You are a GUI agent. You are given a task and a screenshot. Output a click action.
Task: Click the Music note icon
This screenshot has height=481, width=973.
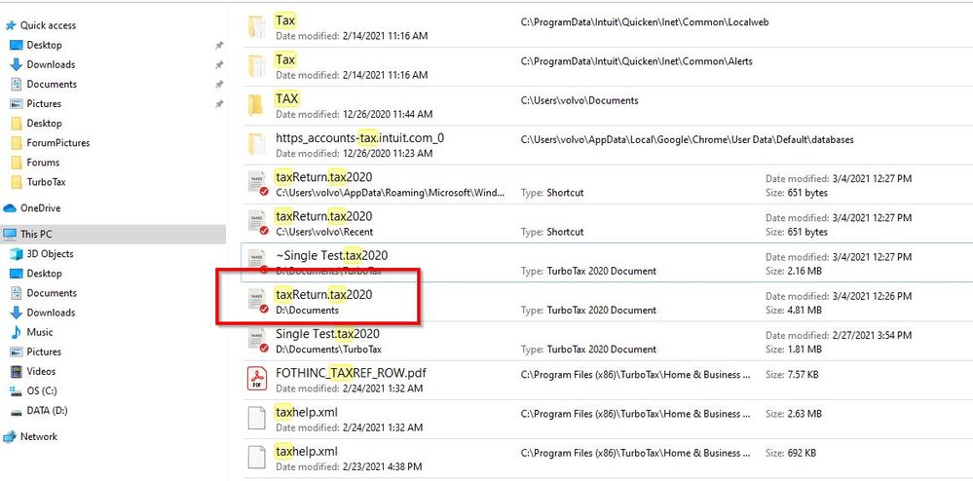point(17,332)
